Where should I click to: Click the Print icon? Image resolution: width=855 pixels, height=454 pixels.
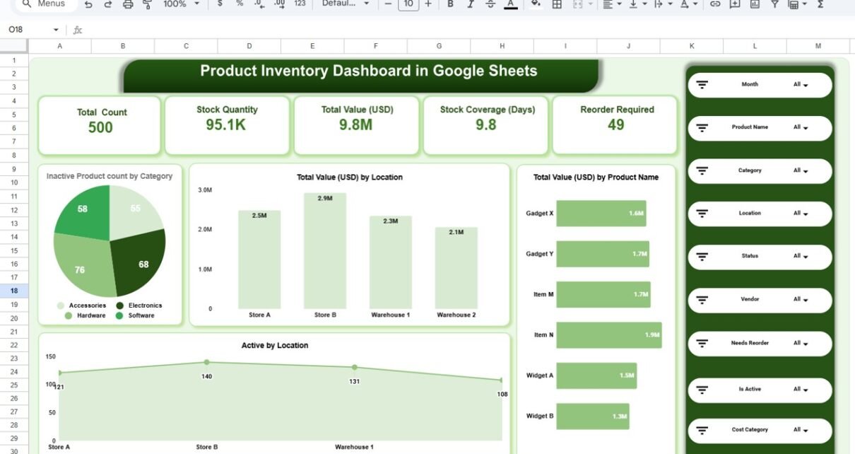pos(128,4)
